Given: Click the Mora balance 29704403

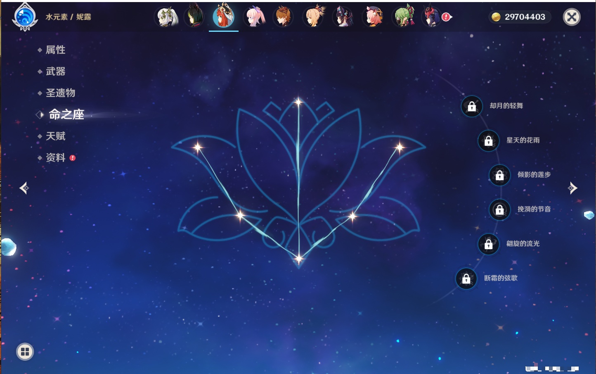Looking at the screenshot, I should (x=525, y=17).
